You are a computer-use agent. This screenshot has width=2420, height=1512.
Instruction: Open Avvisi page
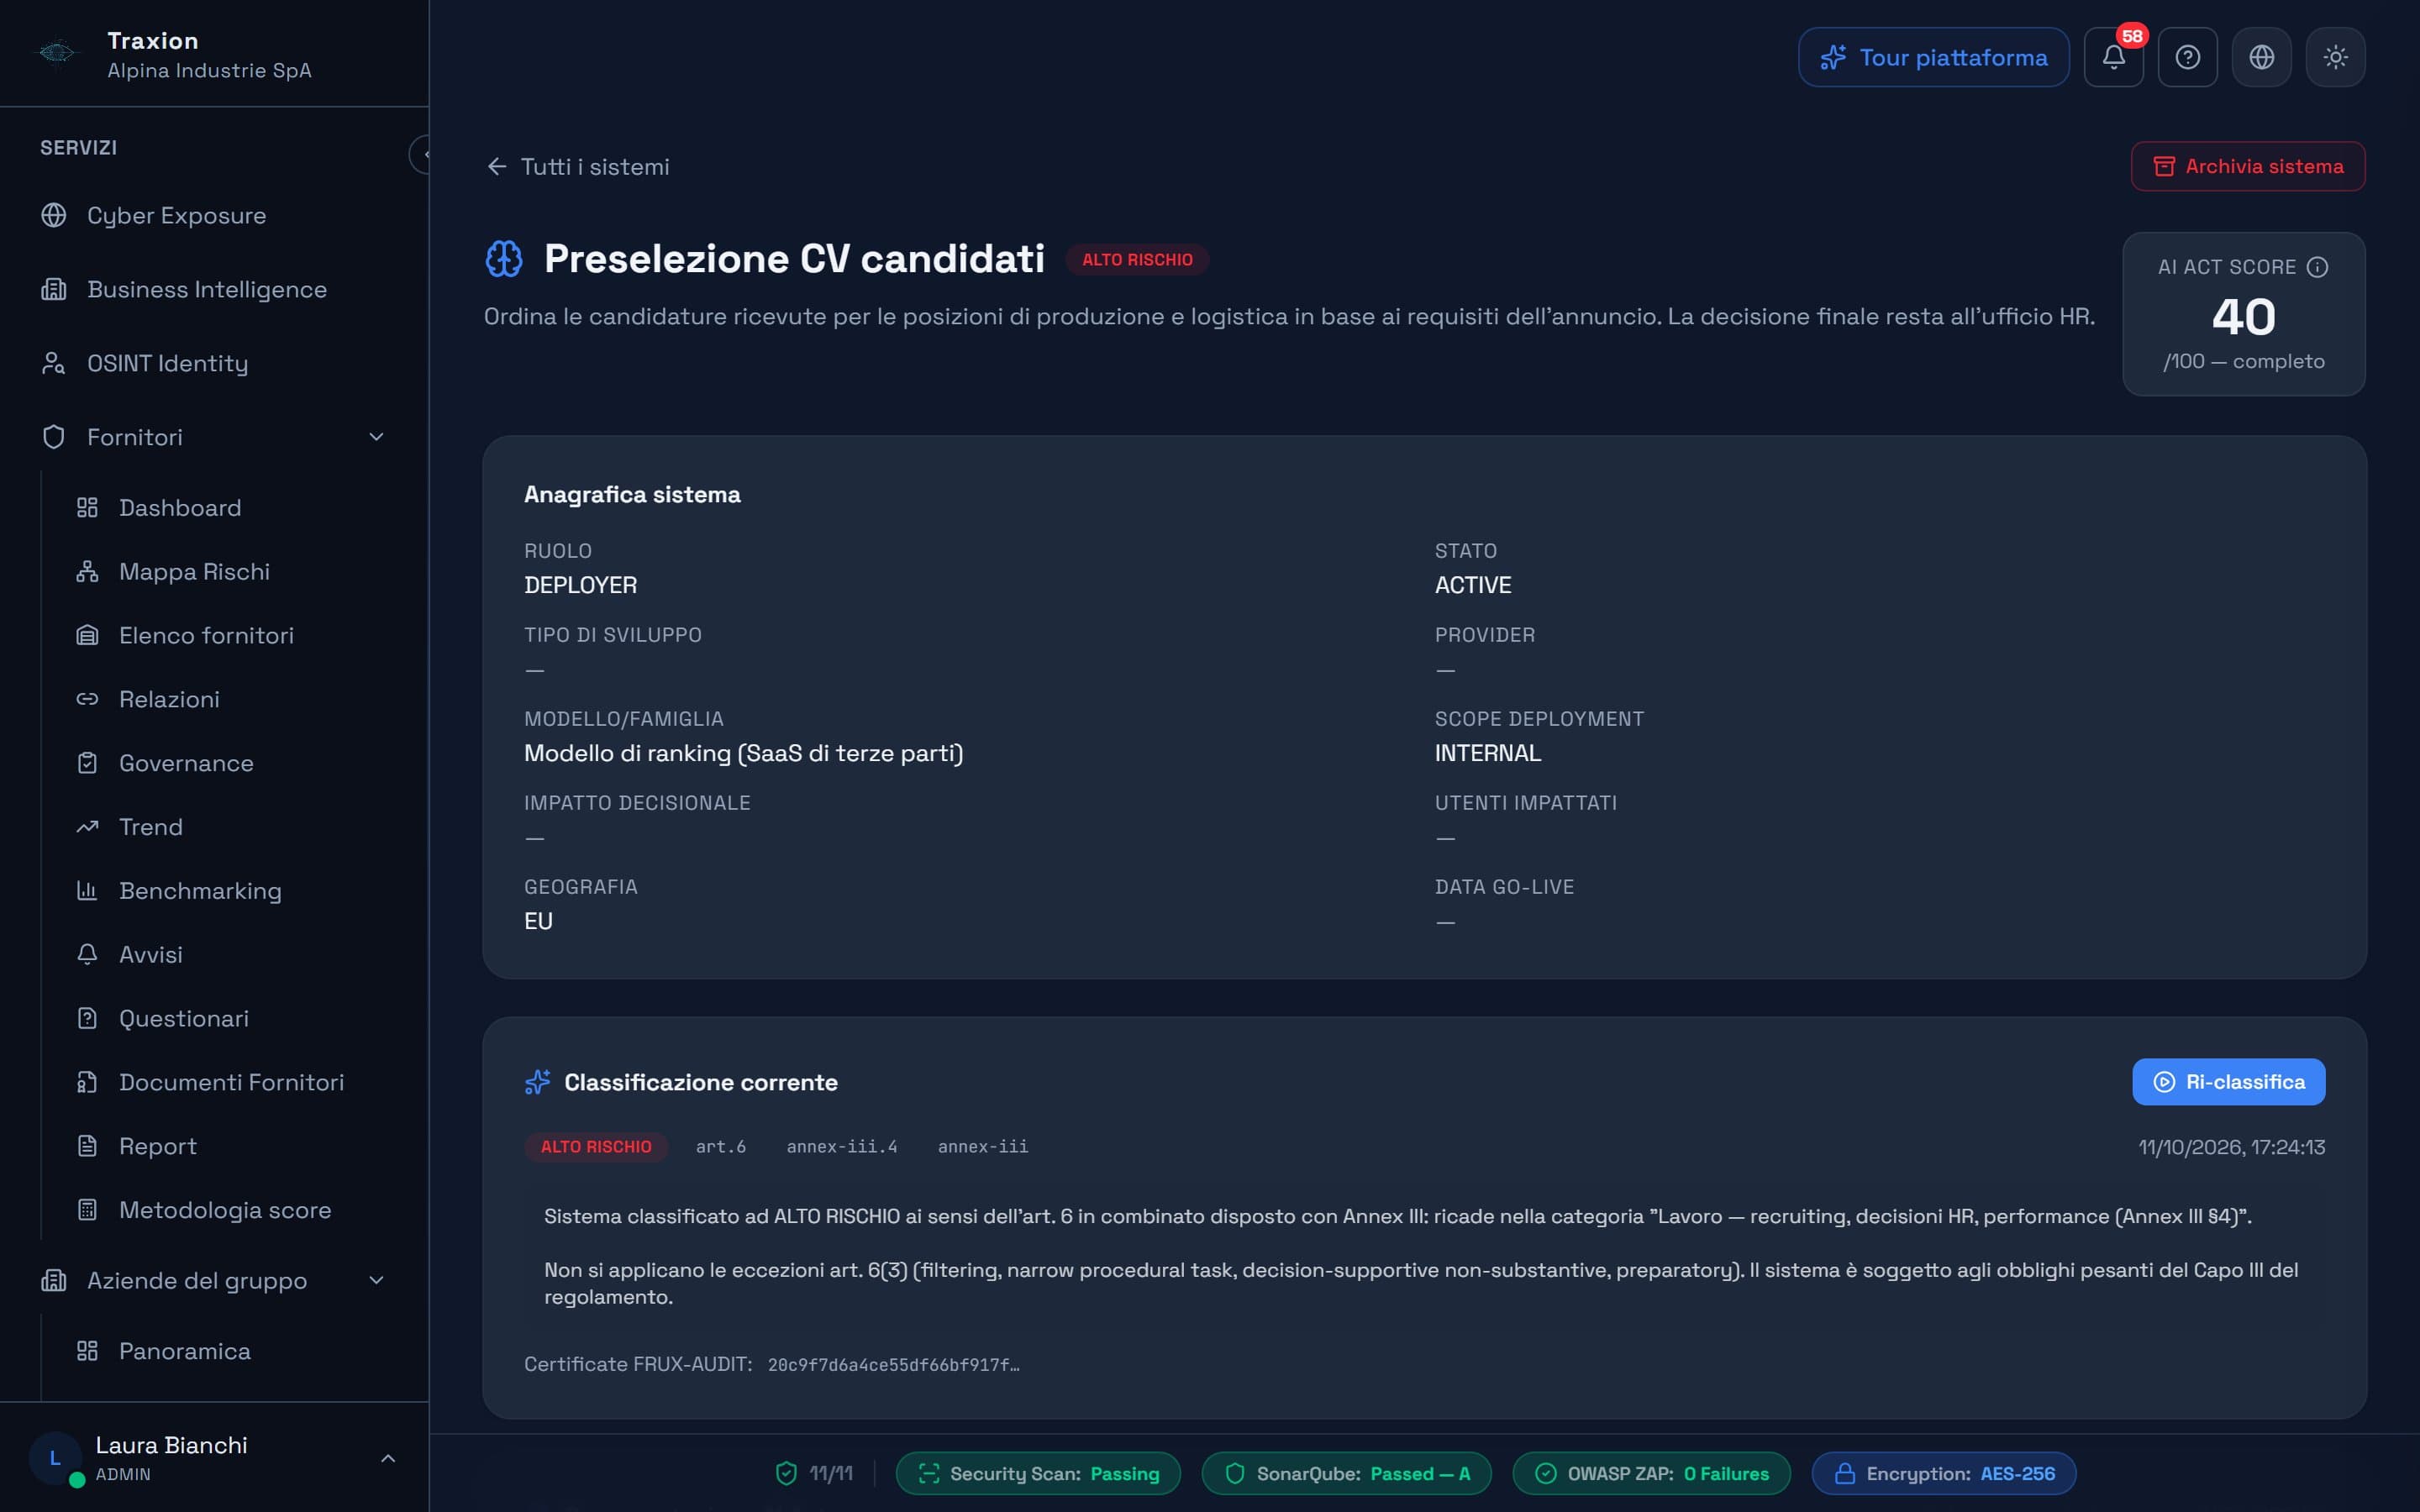click(x=230, y=955)
